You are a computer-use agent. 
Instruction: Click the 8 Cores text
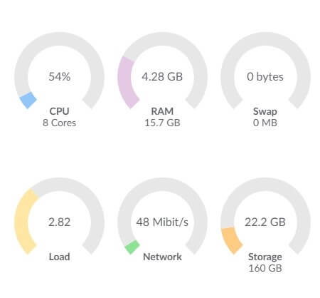60,123
